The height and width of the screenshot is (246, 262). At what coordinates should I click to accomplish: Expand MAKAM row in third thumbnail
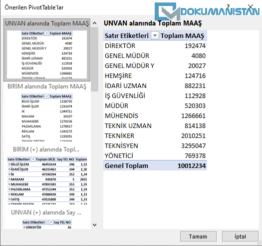tap(9, 179)
